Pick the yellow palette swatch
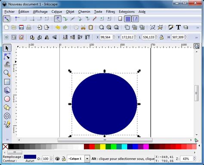The image size is (204, 165). pos(103,147)
